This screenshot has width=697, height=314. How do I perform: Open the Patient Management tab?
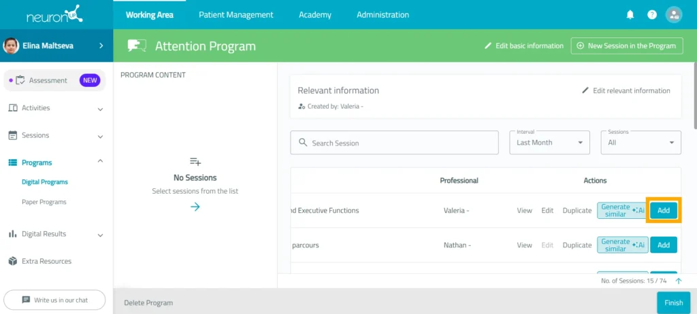point(236,15)
